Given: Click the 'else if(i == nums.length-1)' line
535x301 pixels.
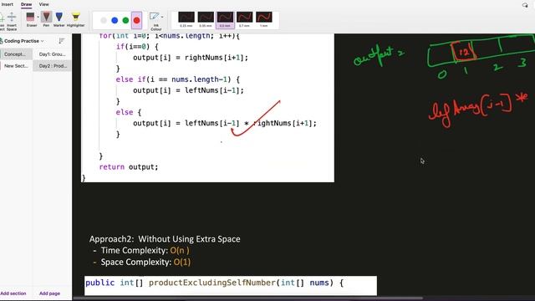Looking at the screenshot, I should click(x=178, y=79).
